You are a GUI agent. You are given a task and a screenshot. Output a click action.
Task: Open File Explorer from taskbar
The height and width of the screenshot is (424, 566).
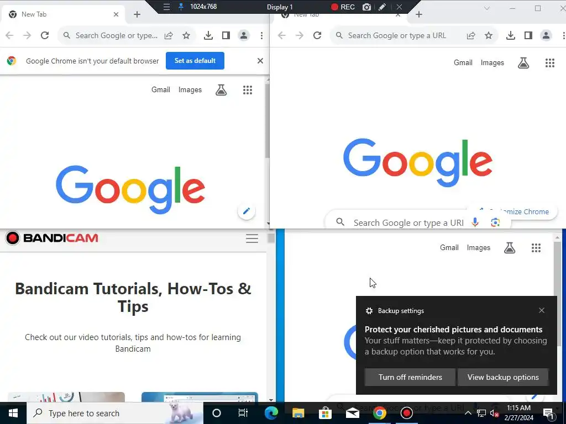click(x=298, y=413)
